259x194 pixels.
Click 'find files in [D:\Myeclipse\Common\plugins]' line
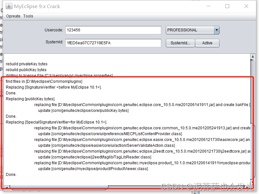(44, 81)
